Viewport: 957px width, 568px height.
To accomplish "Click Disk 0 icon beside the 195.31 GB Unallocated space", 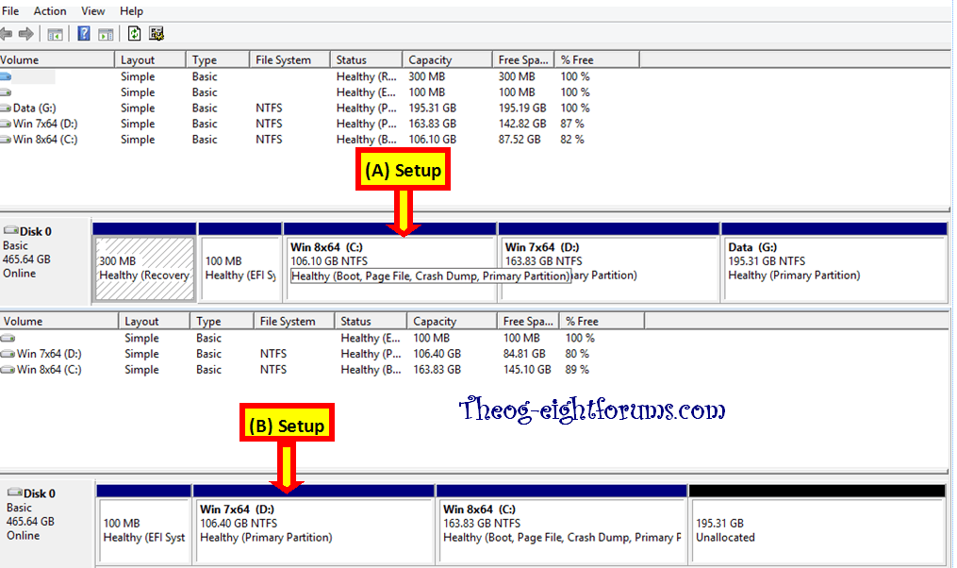I will point(15,493).
